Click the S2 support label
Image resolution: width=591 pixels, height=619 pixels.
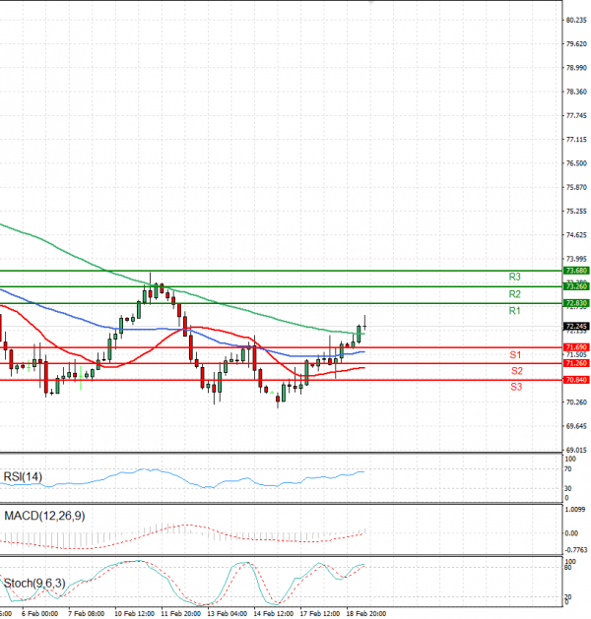(517, 371)
